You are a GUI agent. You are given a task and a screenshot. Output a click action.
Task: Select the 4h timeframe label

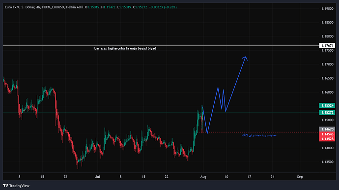(x=38, y=7)
